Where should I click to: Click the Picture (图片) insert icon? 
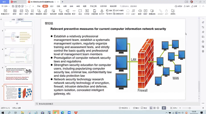click(21, 12)
